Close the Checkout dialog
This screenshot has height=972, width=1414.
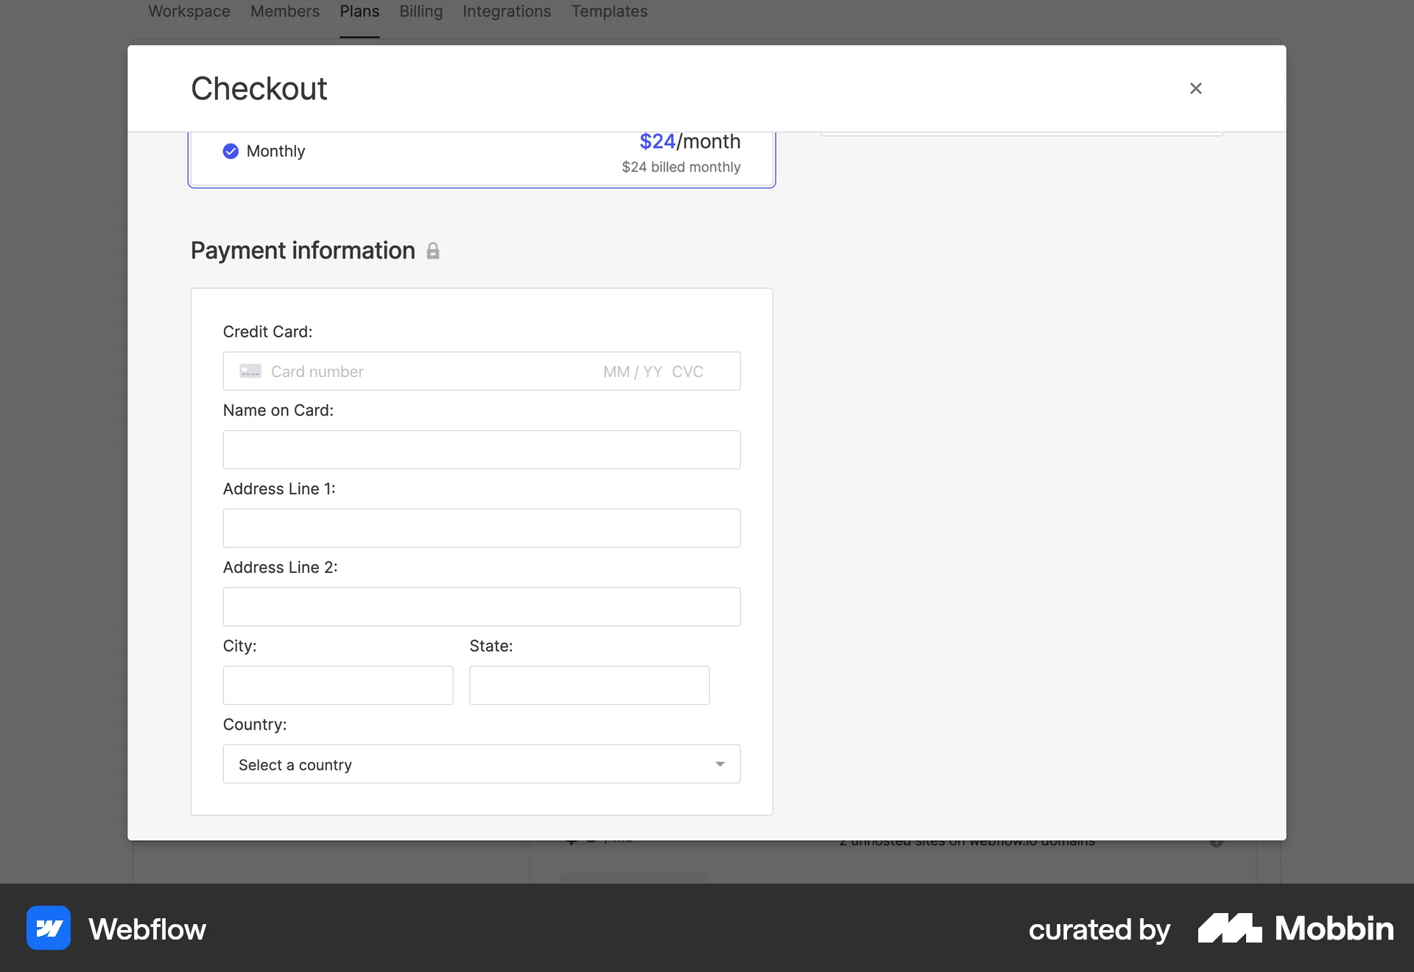click(x=1195, y=88)
